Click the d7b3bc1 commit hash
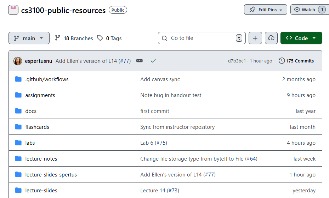329x198 pixels. coord(237,61)
